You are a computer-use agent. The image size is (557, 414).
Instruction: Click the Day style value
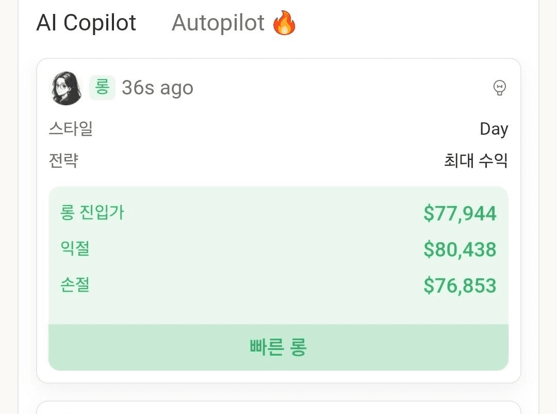494,129
